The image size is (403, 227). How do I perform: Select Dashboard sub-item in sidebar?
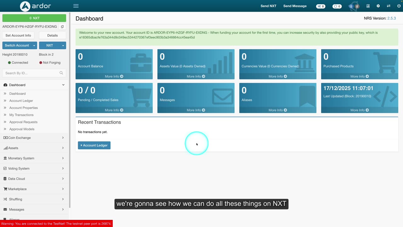[x=17, y=94]
